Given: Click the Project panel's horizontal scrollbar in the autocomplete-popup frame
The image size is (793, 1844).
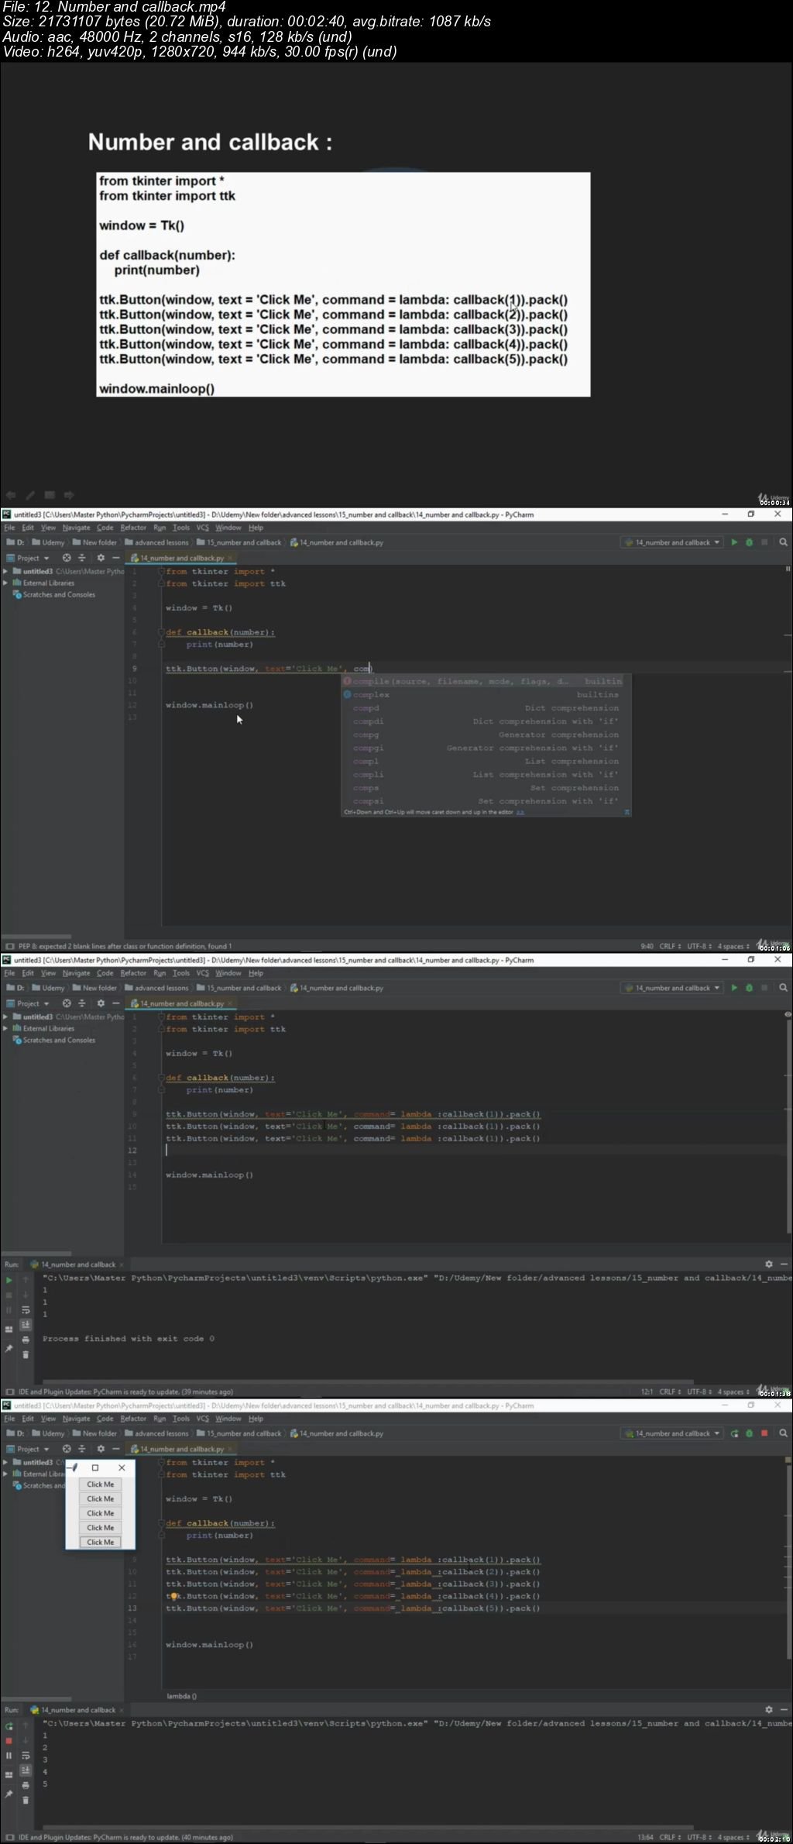Looking at the screenshot, I should pos(37,936).
